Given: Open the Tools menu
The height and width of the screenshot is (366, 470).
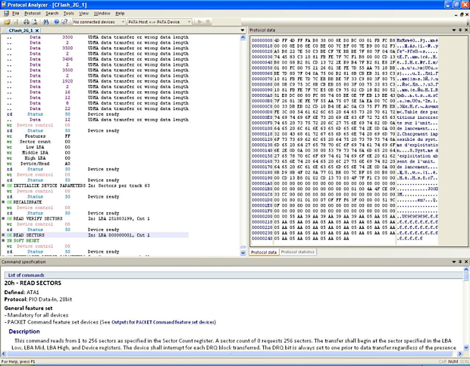Looking at the screenshot, I should [68, 13].
